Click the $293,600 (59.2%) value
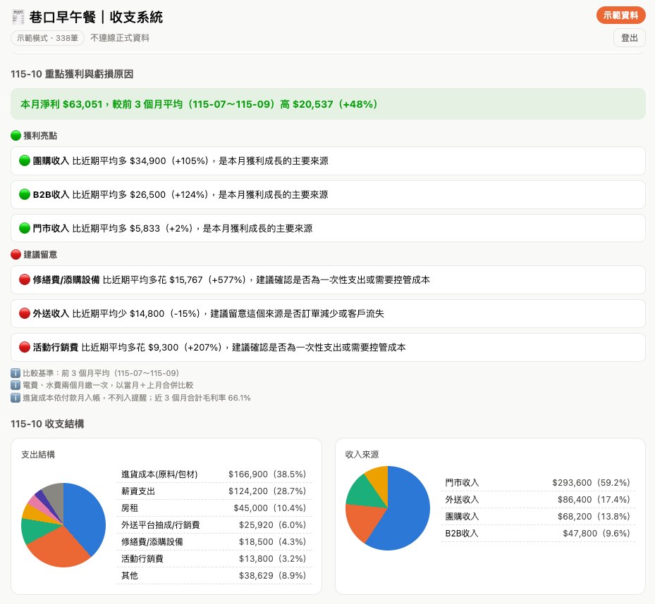Viewport: 655px width, 604px height. point(591,483)
